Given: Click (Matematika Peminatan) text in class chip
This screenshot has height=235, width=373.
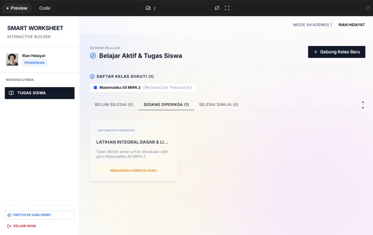Looking at the screenshot, I should pyautogui.click(x=168, y=88).
